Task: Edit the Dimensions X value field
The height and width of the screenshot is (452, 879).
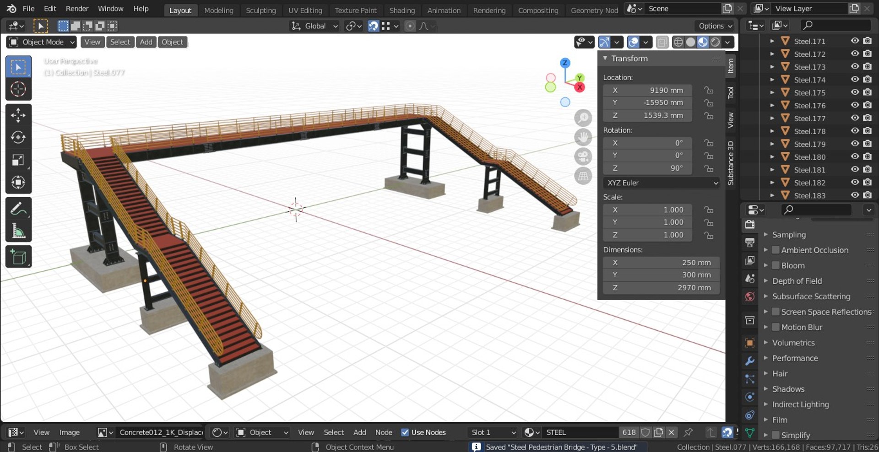Action: click(661, 263)
